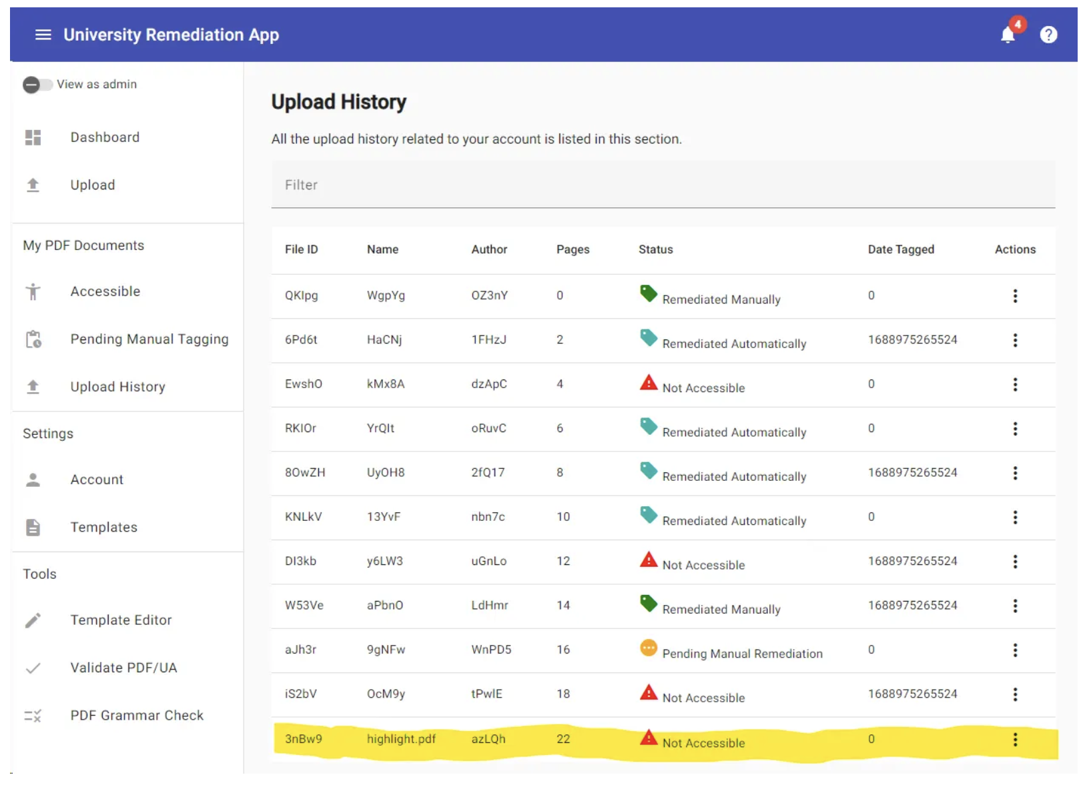
Task: Open Accessible documents list
Action: 105,291
